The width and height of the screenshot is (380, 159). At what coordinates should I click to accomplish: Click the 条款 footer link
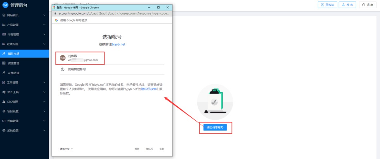coord(162,149)
